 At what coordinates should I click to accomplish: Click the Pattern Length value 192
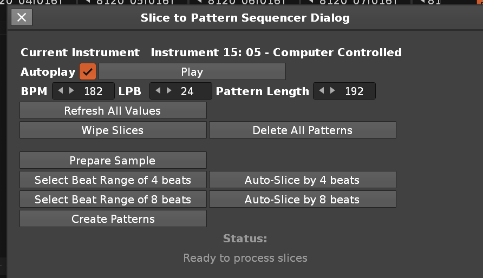click(x=354, y=91)
